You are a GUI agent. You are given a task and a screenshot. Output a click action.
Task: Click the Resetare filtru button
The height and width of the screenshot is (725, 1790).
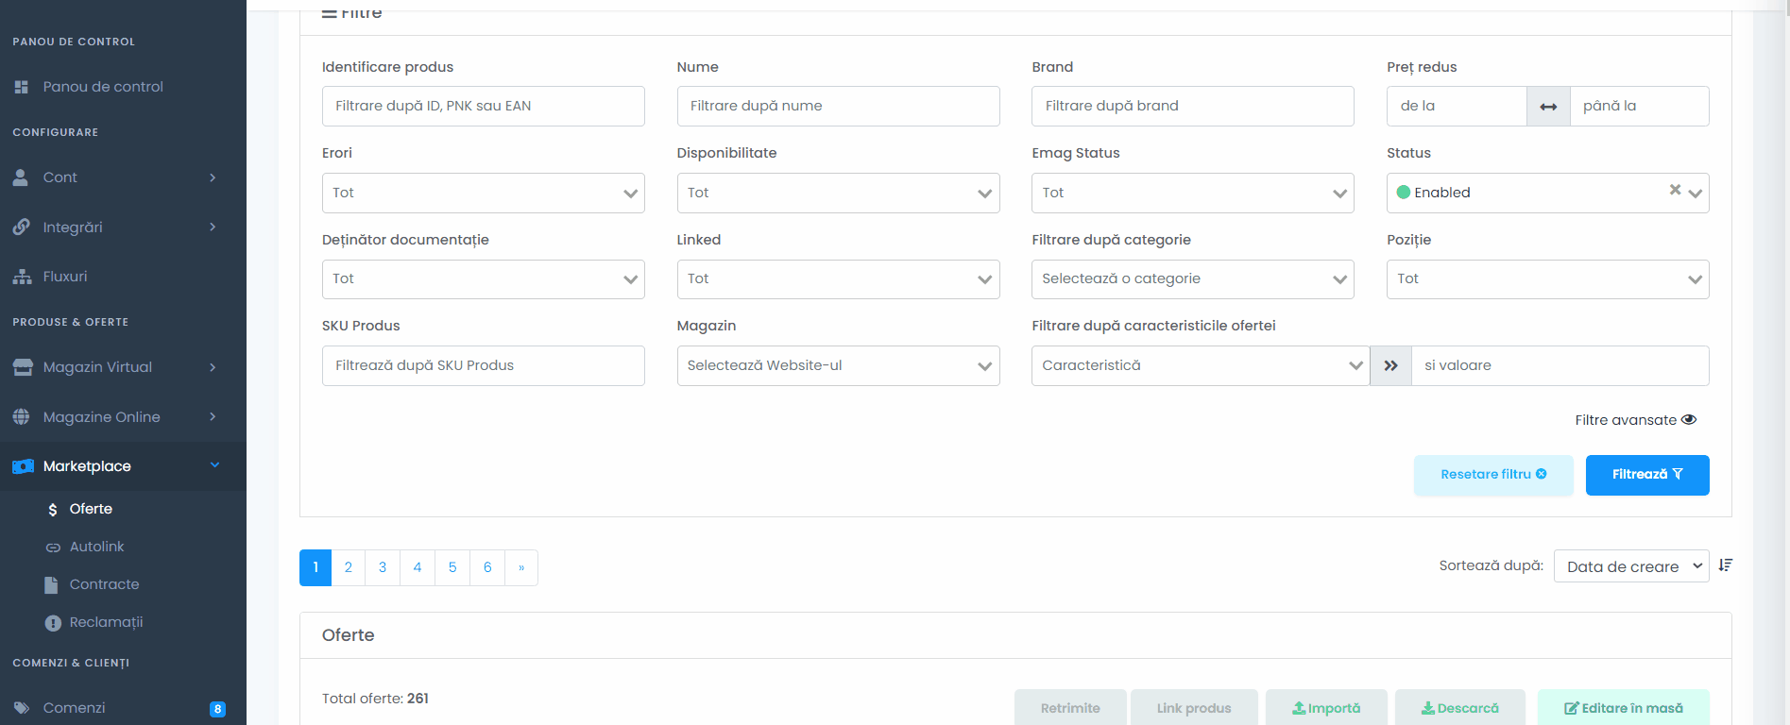[x=1493, y=475]
